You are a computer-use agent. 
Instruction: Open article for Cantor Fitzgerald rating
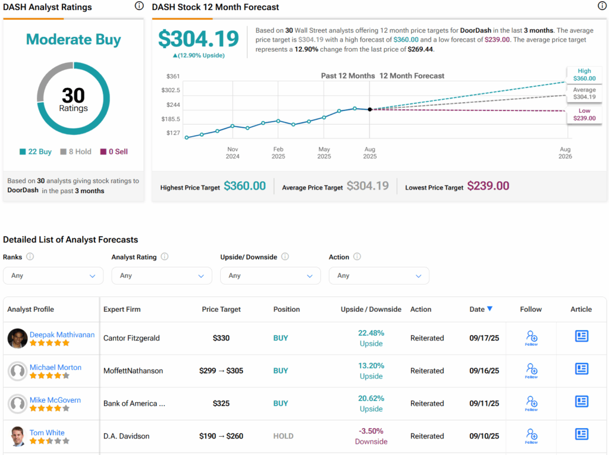pos(582,336)
